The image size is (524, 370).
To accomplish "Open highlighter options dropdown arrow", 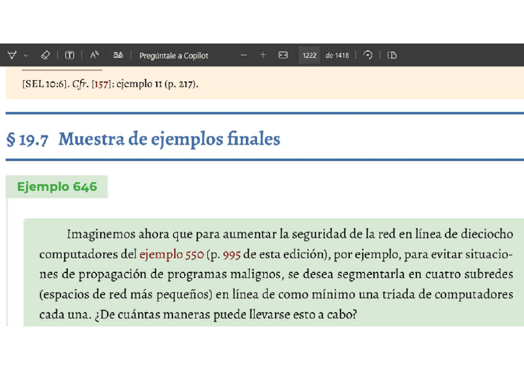I will [x=26, y=56].
